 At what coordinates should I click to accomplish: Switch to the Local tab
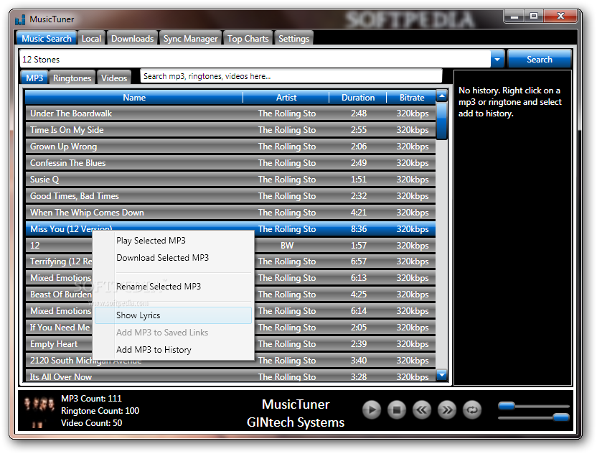[x=91, y=39]
